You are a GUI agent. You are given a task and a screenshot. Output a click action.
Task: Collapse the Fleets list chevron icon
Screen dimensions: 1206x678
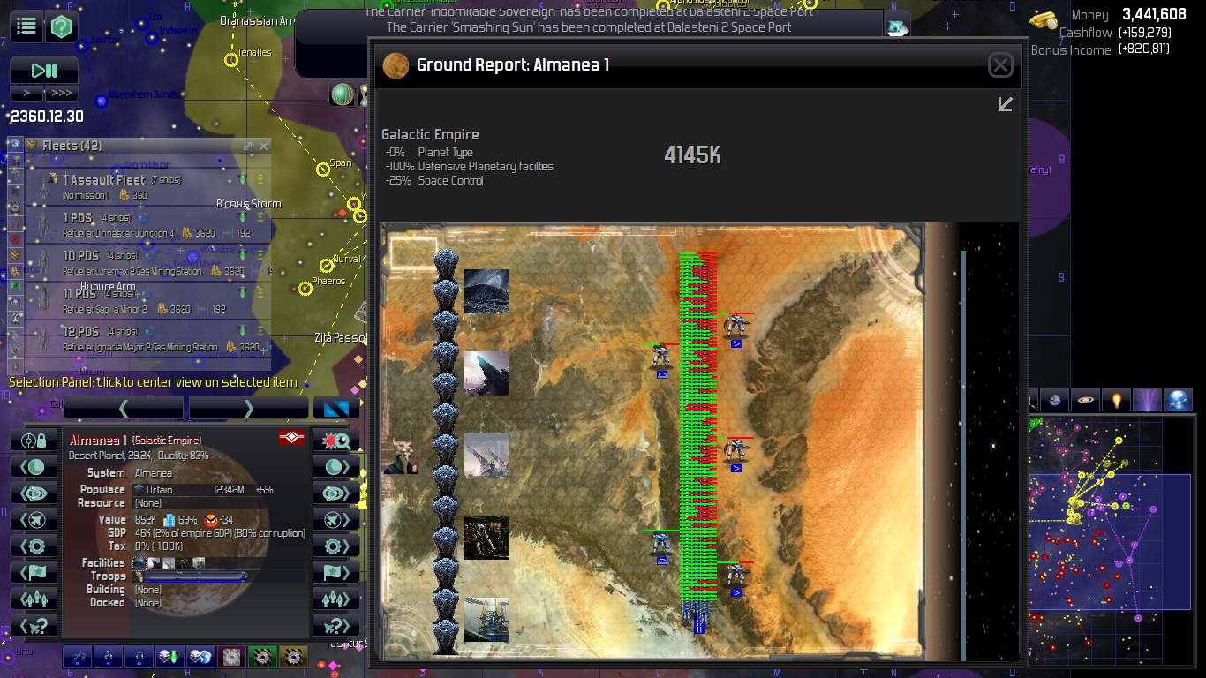[32, 146]
